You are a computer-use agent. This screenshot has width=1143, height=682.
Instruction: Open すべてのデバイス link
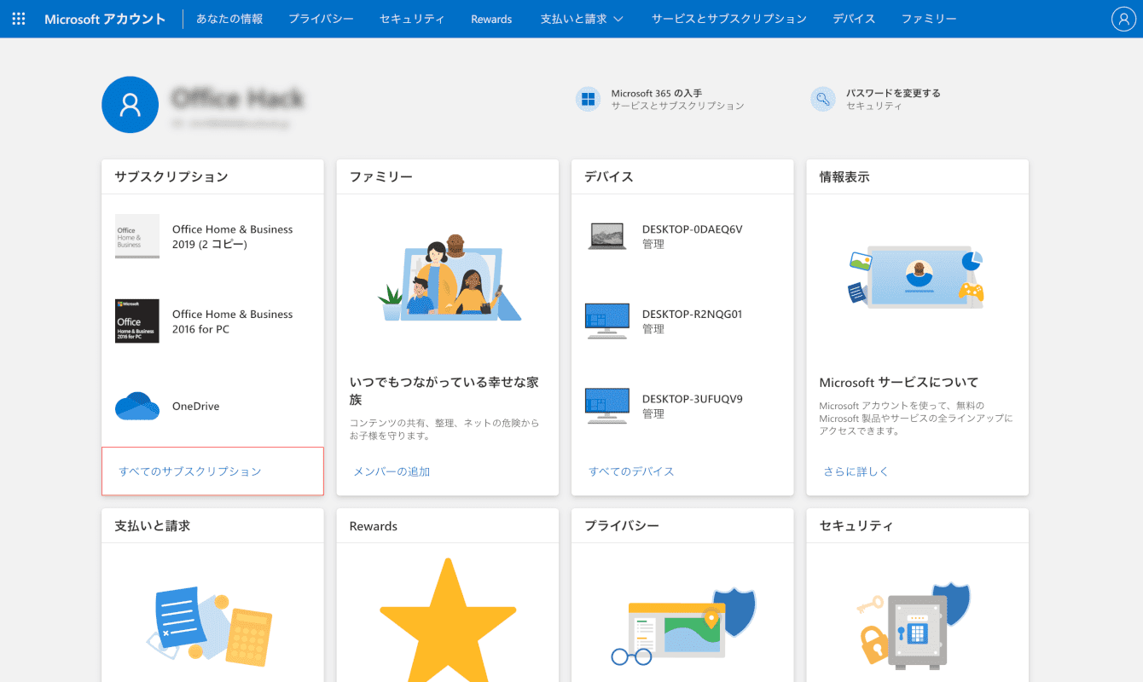point(631,471)
